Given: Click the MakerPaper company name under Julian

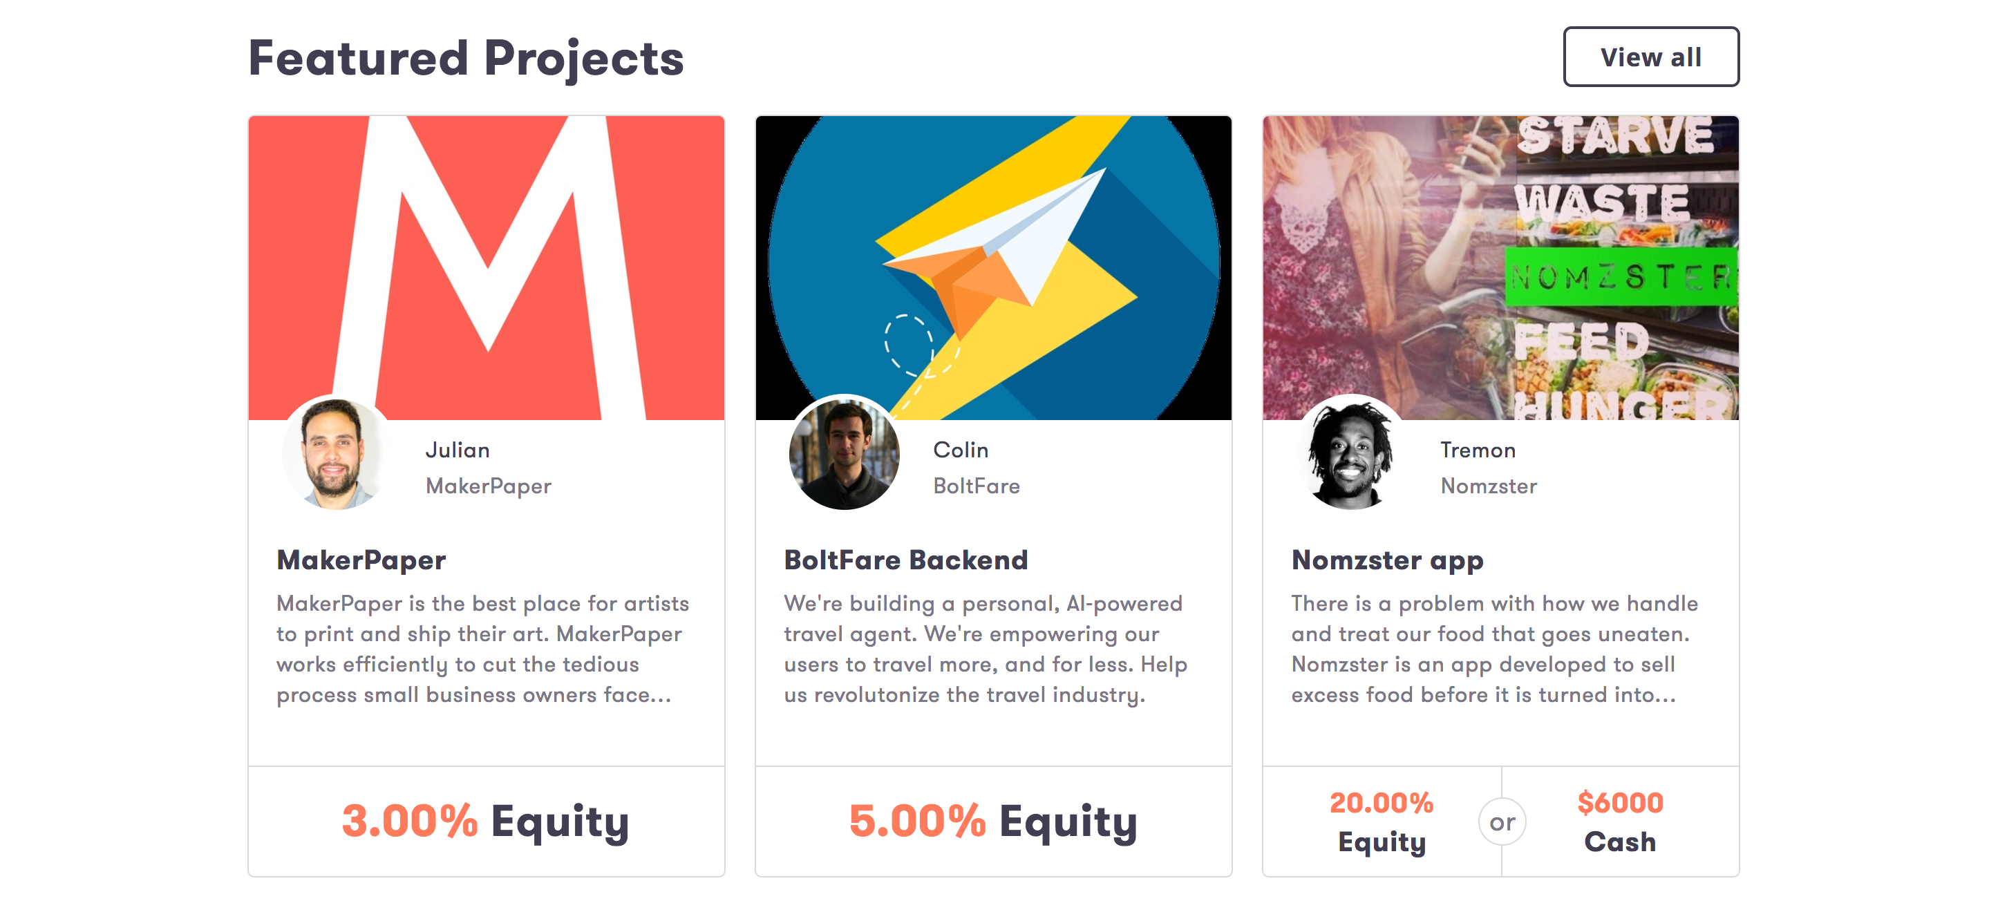Looking at the screenshot, I should tap(489, 486).
